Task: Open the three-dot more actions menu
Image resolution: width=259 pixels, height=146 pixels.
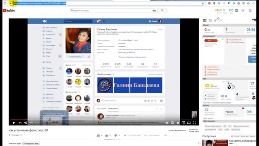Action: 166,135
